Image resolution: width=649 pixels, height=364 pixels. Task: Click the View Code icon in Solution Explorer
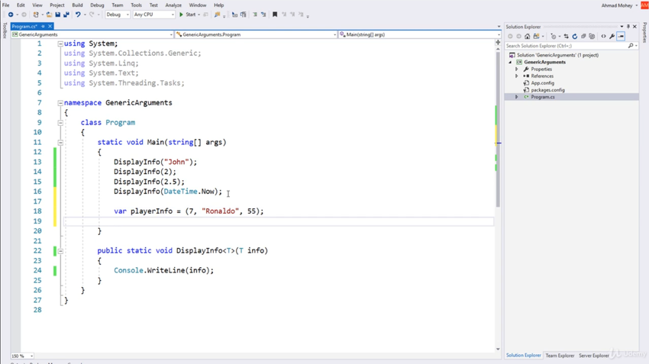(x=603, y=37)
